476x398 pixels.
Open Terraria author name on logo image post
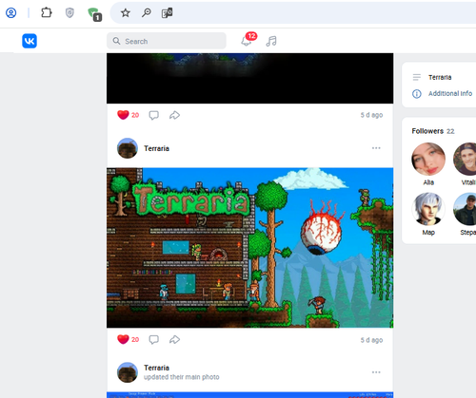(156, 148)
